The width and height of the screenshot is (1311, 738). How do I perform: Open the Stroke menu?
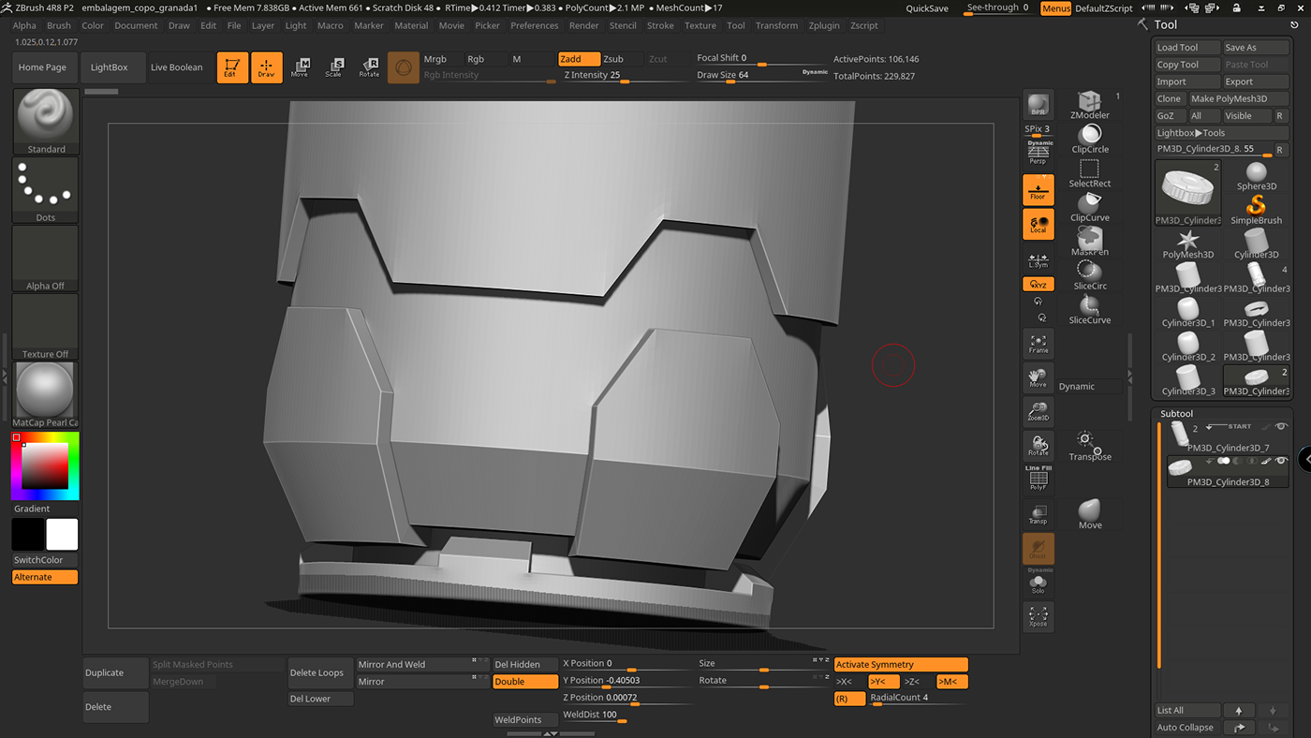pos(660,25)
